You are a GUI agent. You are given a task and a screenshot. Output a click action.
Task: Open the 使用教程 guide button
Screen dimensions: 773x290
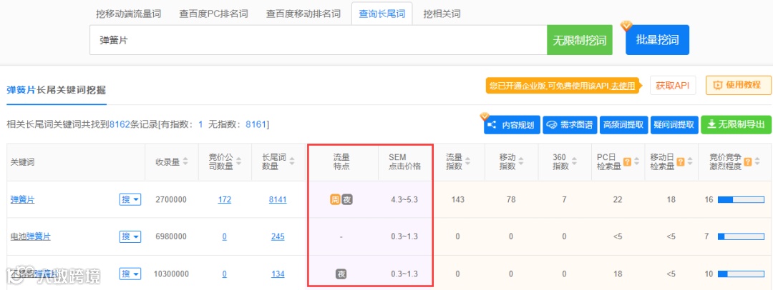[x=739, y=85]
